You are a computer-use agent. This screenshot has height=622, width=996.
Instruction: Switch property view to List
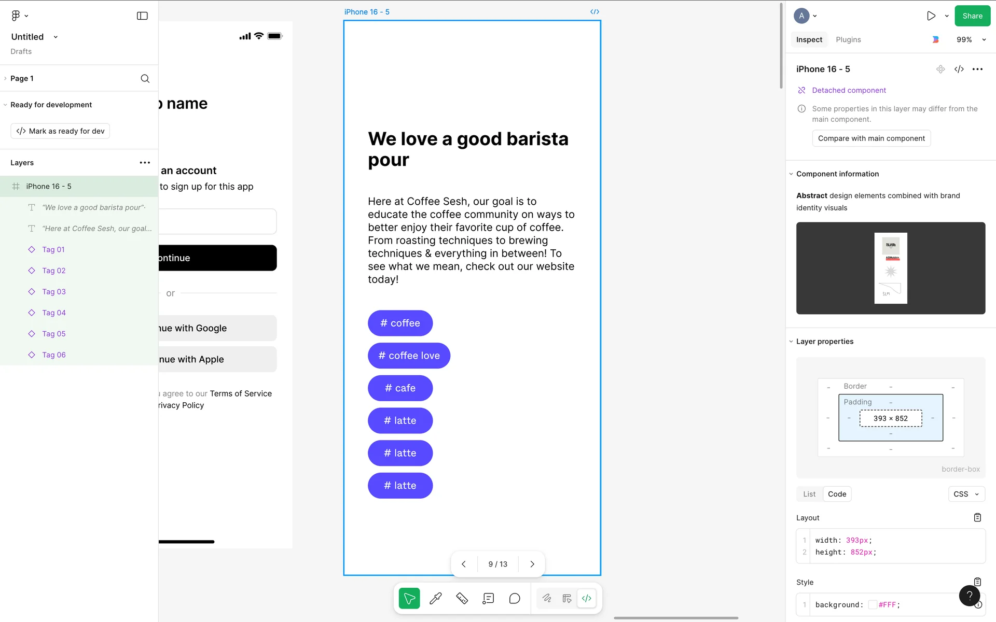pyautogui.click(x=809, y=494)
